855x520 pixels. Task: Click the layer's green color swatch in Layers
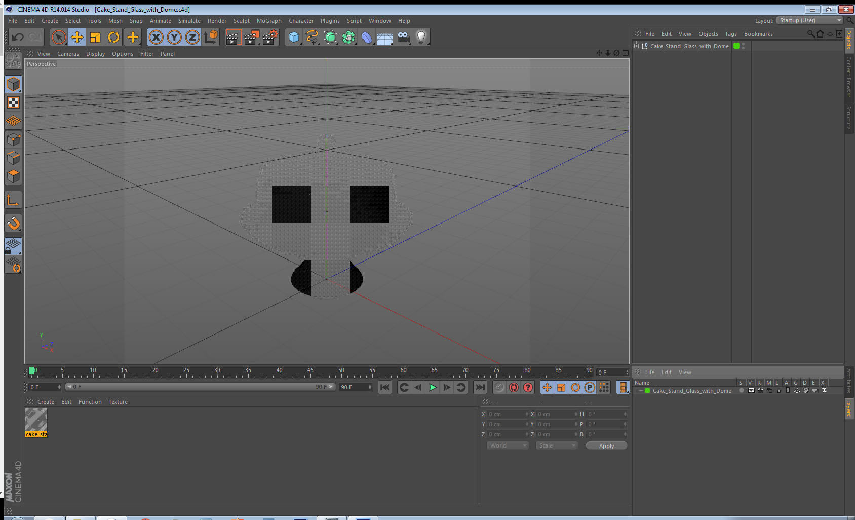coord(647,391)
